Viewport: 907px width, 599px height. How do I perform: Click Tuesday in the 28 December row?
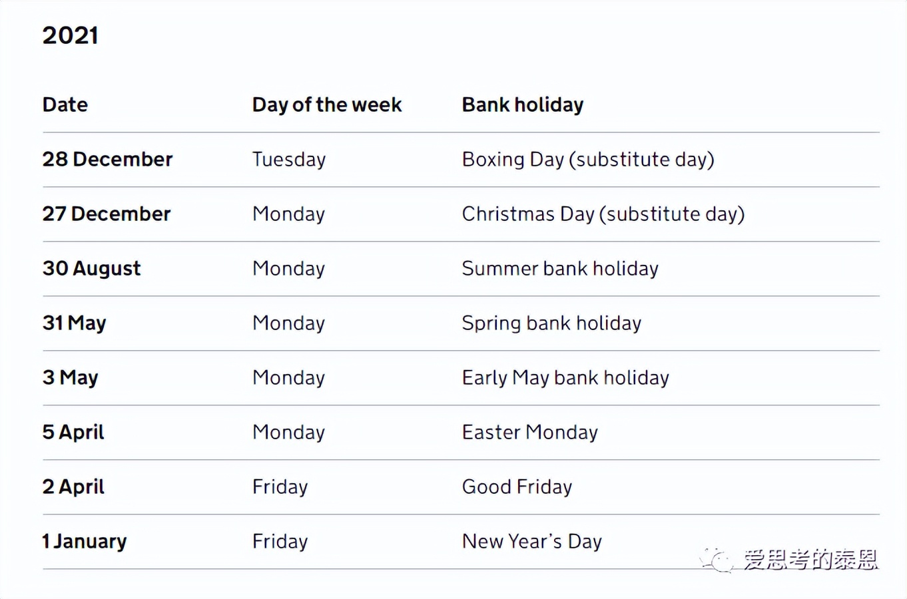click(x=289, y=159)
